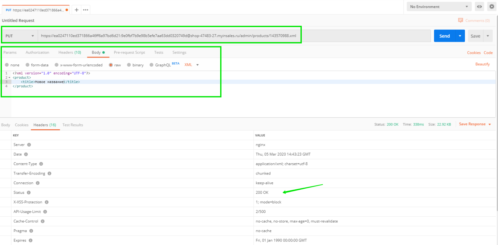Open manage environments gear icon
Image resolution: width=498 pixels, height=245 pixels.
click(x=491, y=7)
